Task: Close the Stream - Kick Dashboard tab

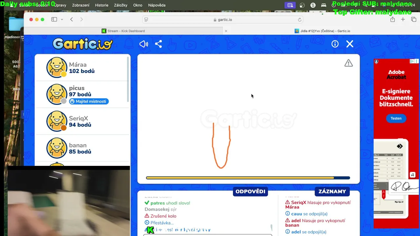Action: pos(226,31)
